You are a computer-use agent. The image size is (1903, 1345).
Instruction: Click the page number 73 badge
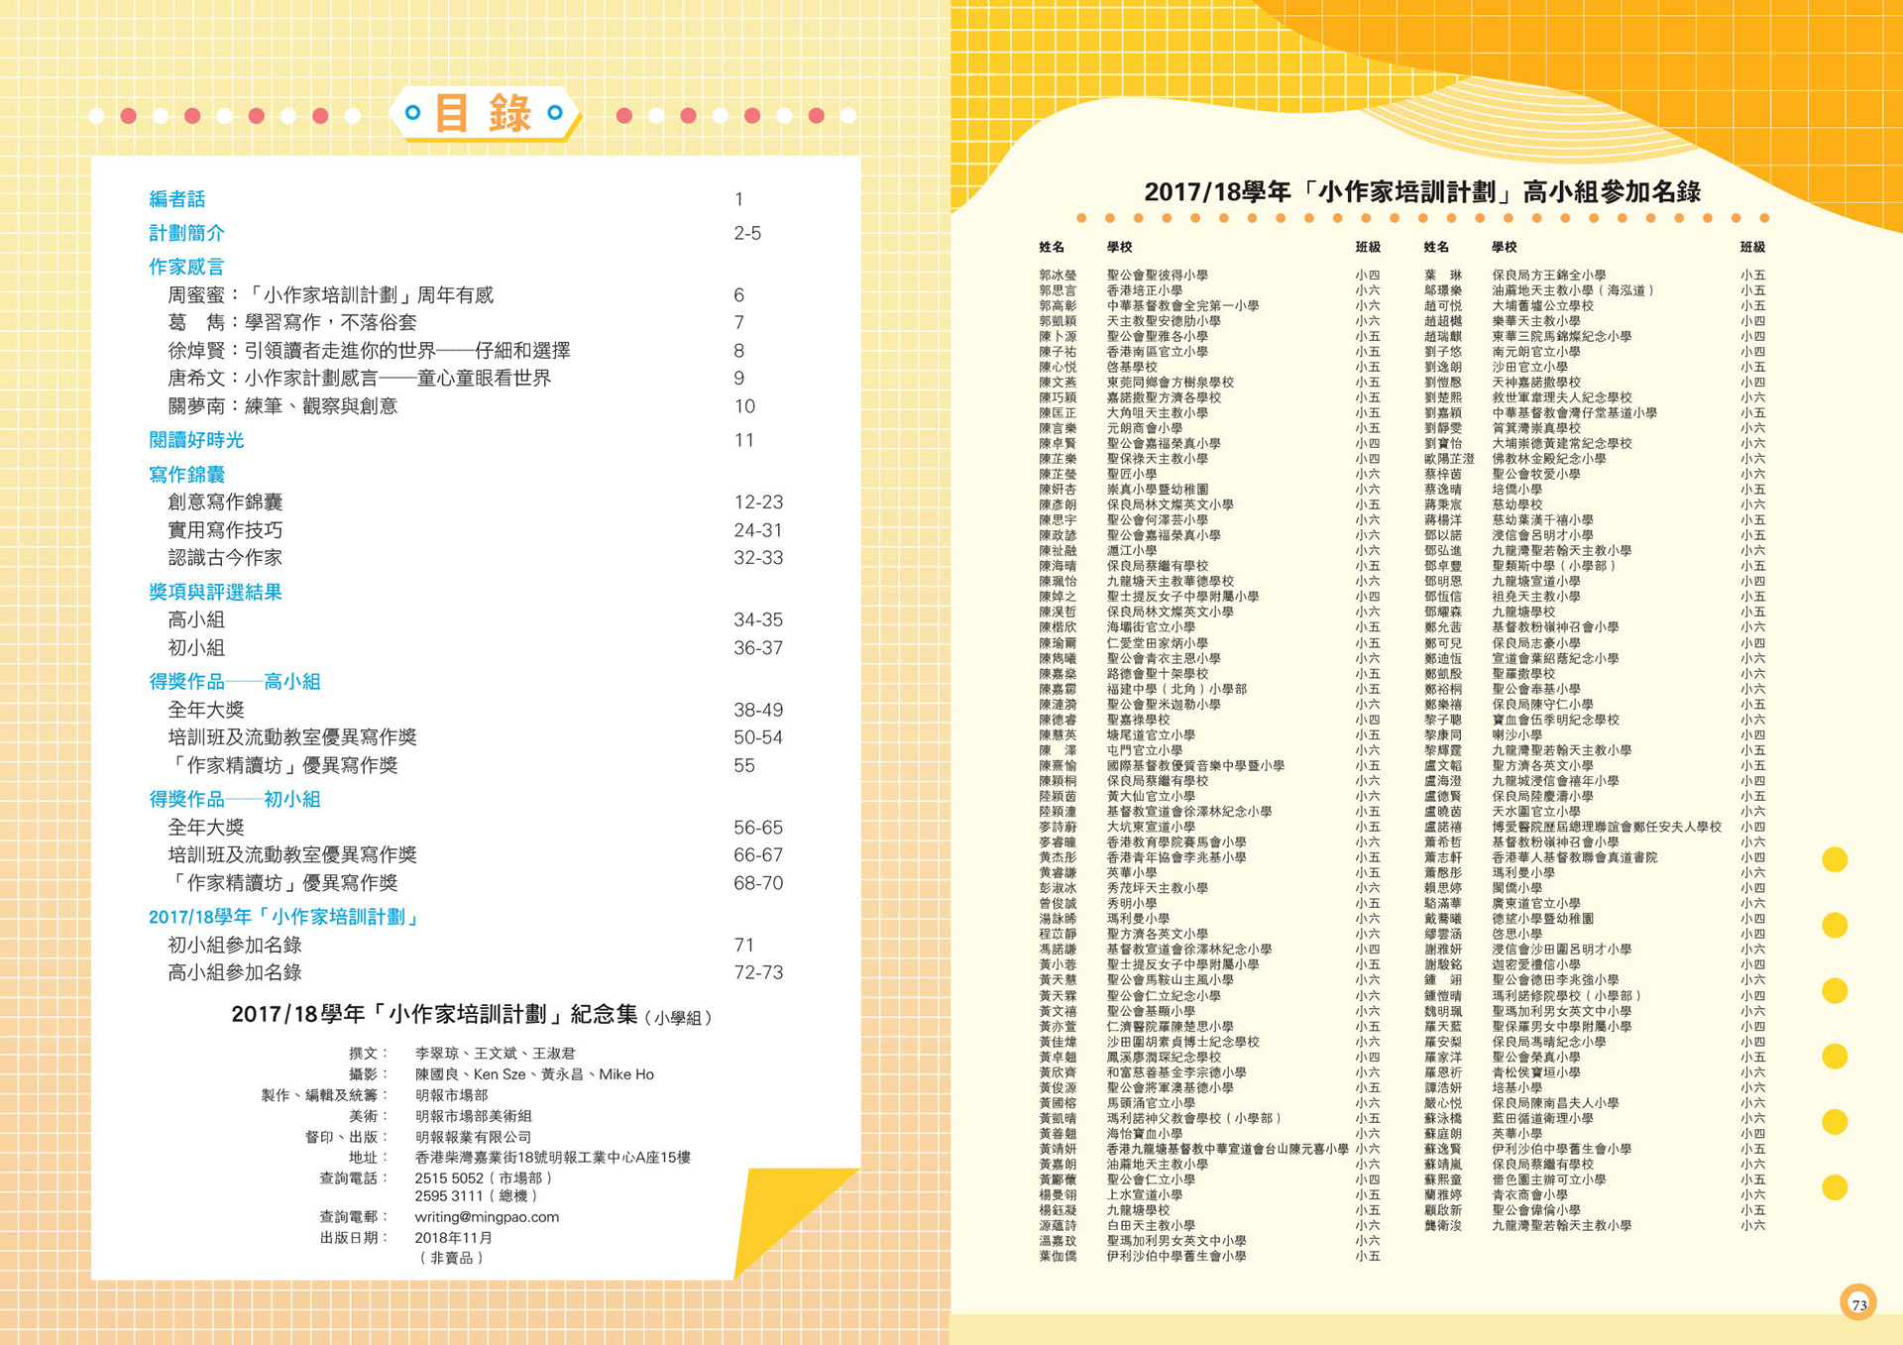pos(1859,1303)
